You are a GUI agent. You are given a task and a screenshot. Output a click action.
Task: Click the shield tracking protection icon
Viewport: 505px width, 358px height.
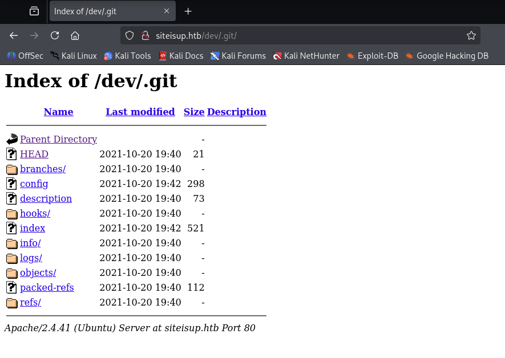pos(130,35)
